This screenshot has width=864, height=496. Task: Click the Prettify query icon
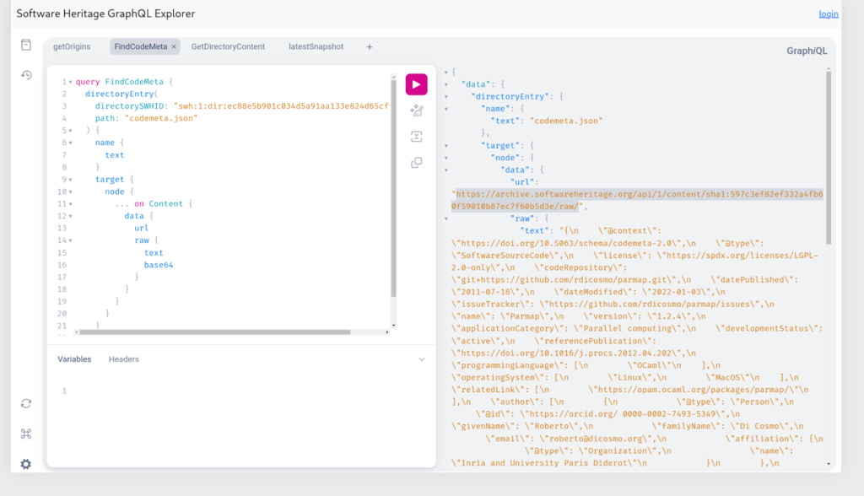pyautogui.click(x=416, y=111)
